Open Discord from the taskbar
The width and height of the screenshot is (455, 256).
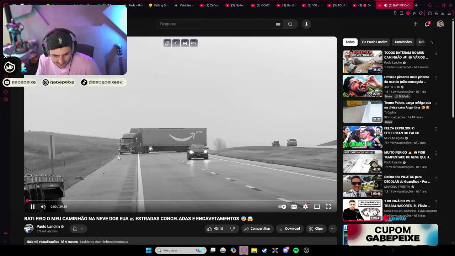pyautogui.click(x=285, y=250)
